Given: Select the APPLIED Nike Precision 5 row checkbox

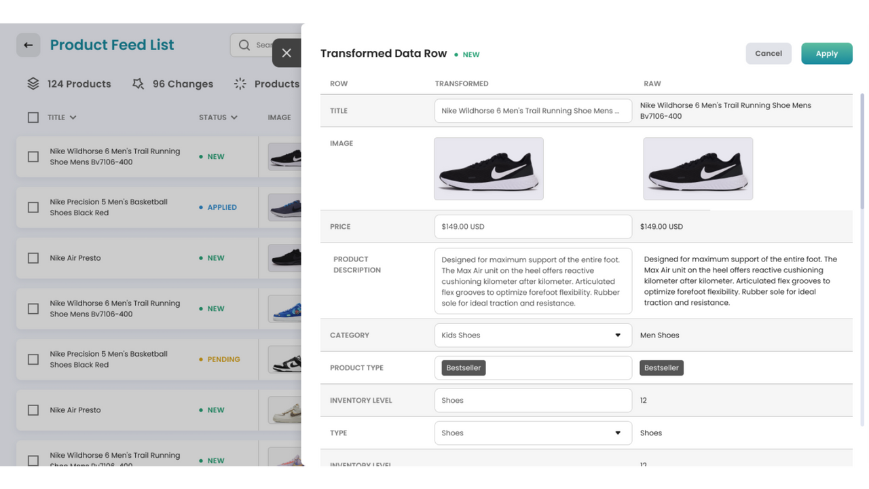Looking at the screenshot, I should [33, 207].
